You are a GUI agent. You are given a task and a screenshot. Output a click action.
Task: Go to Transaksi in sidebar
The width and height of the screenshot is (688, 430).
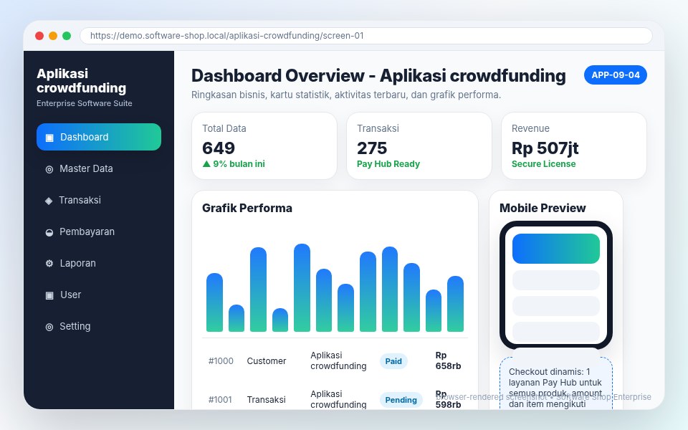(x=99, y=200)
